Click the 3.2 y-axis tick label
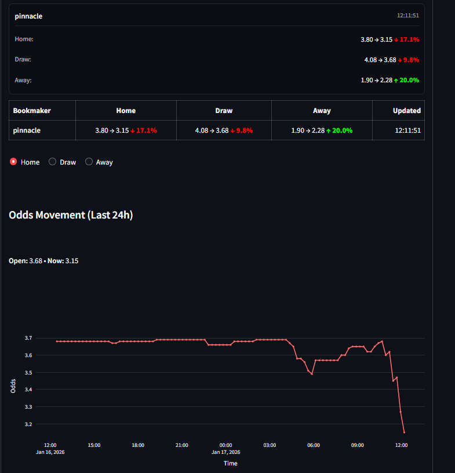This screenshot has width=455, height=473. (28, 424)
